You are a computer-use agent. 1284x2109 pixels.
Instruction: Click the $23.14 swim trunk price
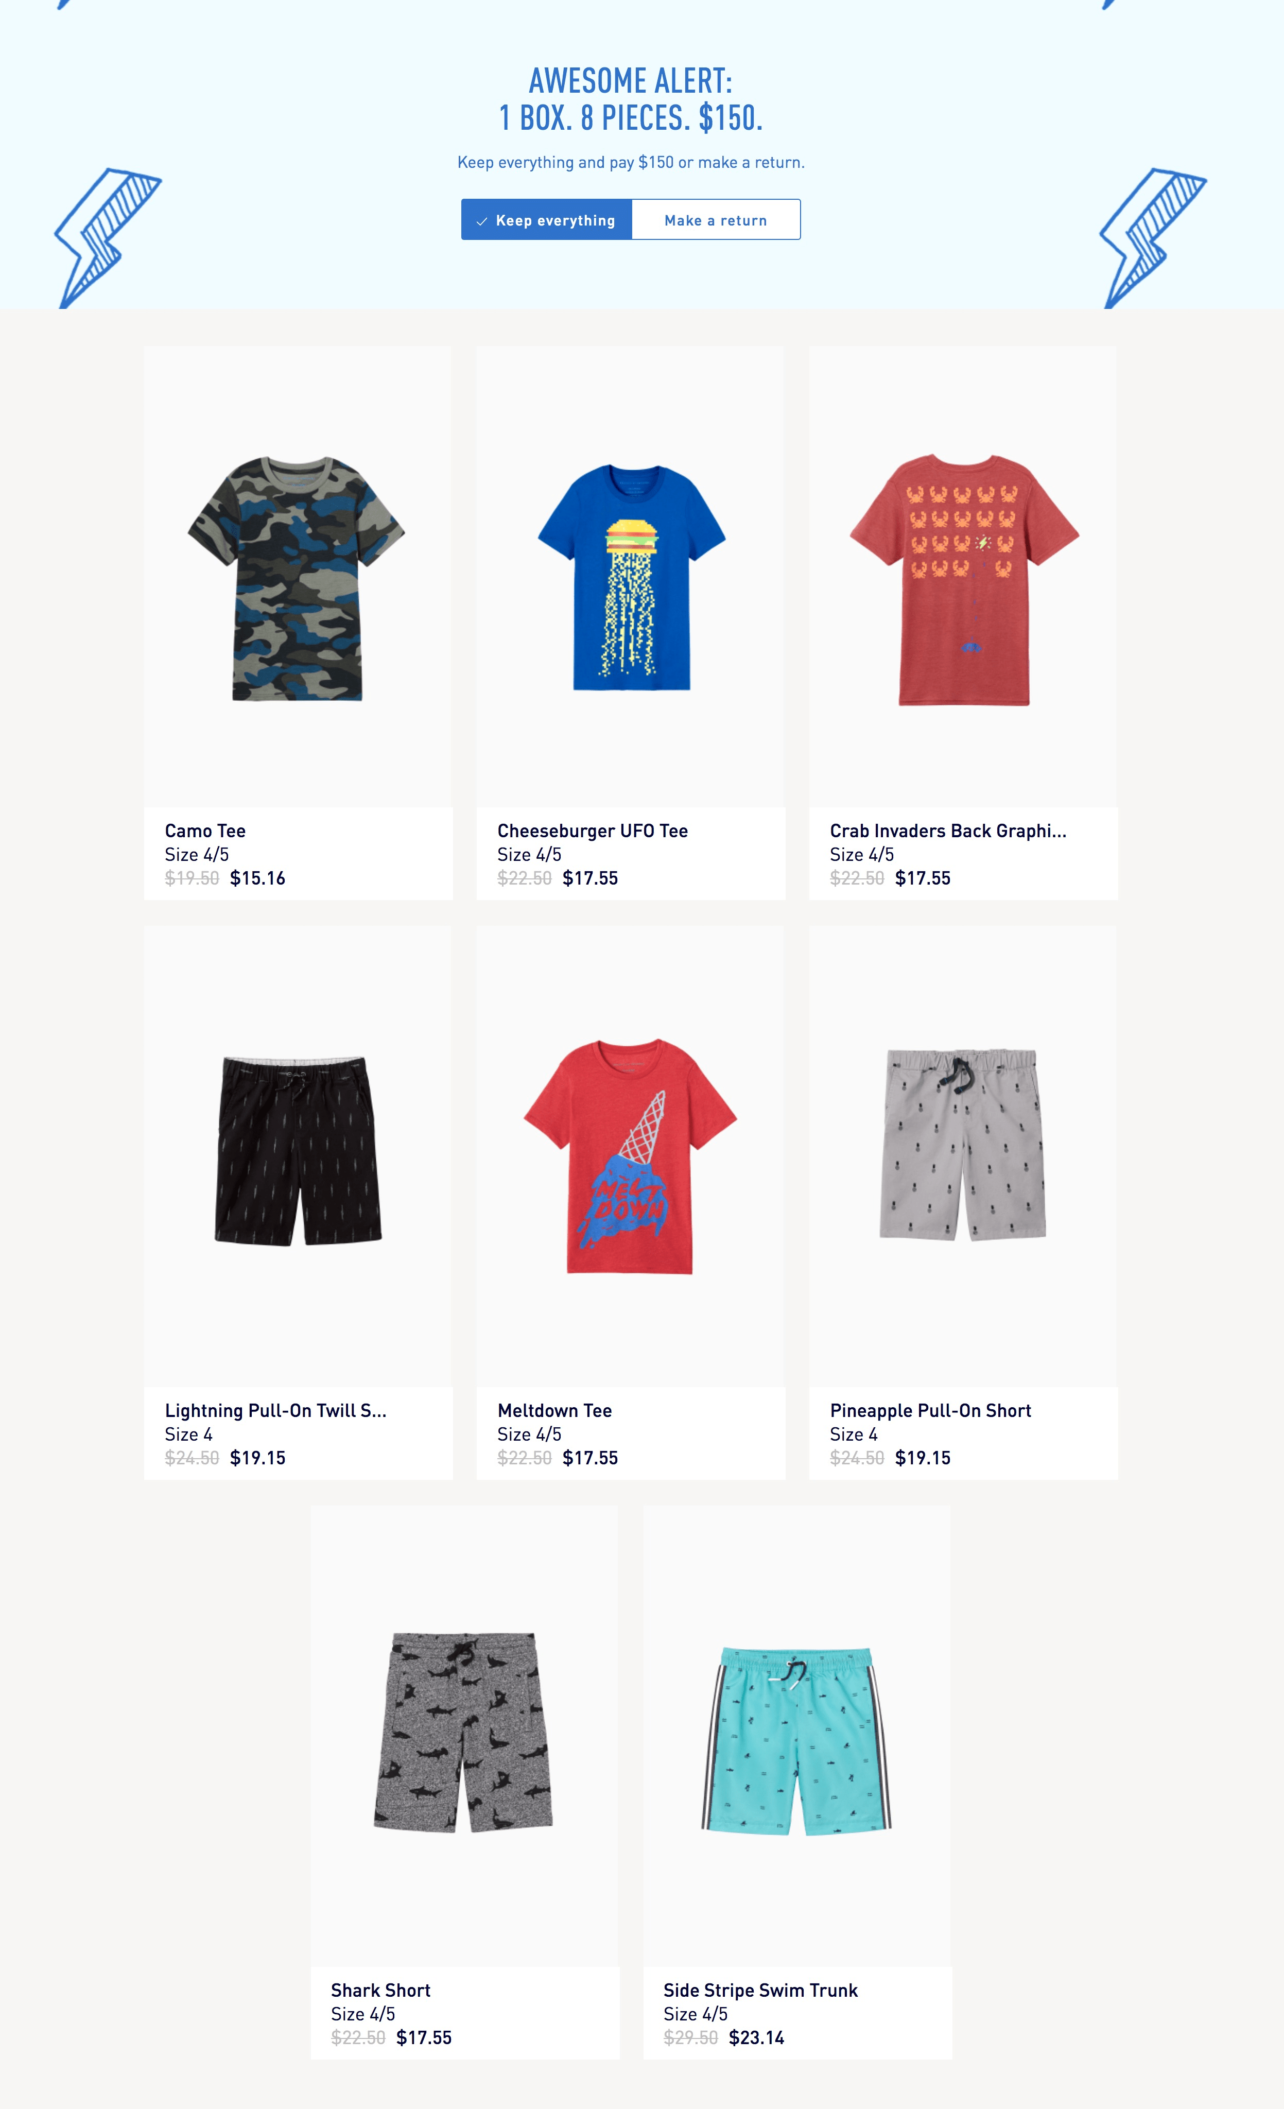(x=757, y=2037)
